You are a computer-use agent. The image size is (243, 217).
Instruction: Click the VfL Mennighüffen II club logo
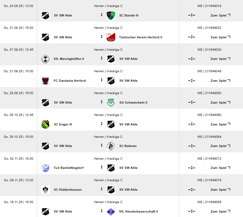46,59
